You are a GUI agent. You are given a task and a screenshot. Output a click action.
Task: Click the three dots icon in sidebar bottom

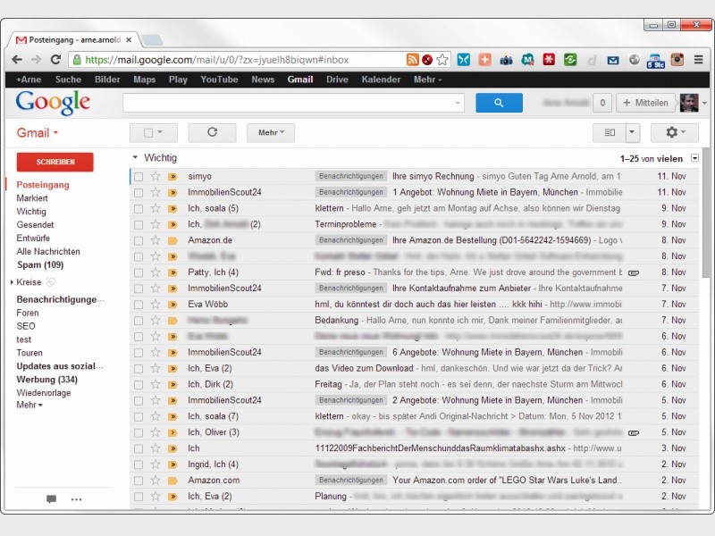tap(77, 499)
